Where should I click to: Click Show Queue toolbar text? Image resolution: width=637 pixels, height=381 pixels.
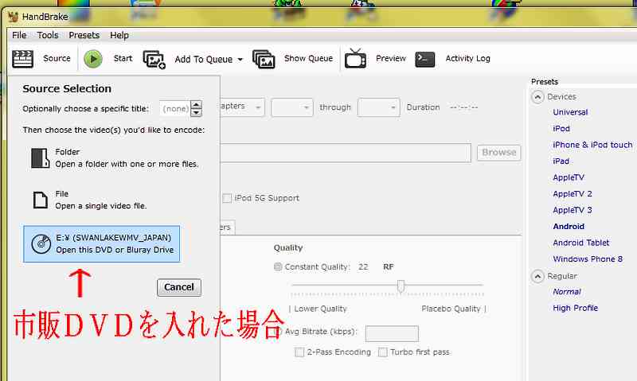tap(308, 58)
